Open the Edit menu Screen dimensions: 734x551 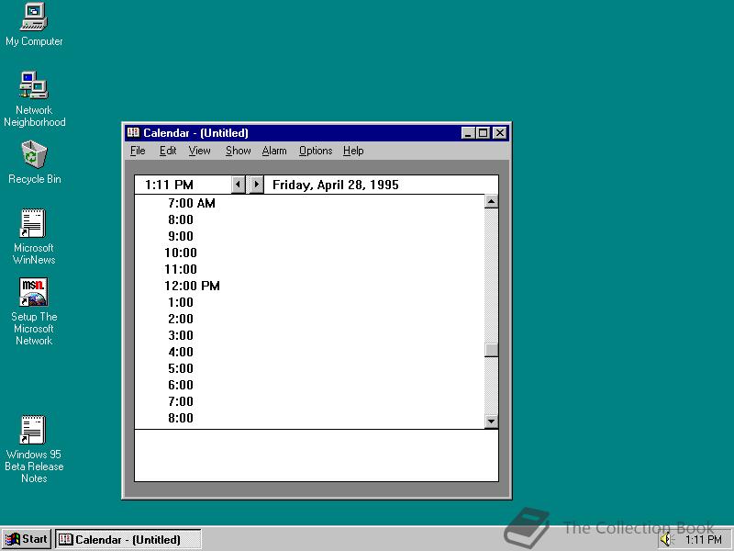[168, 151]
